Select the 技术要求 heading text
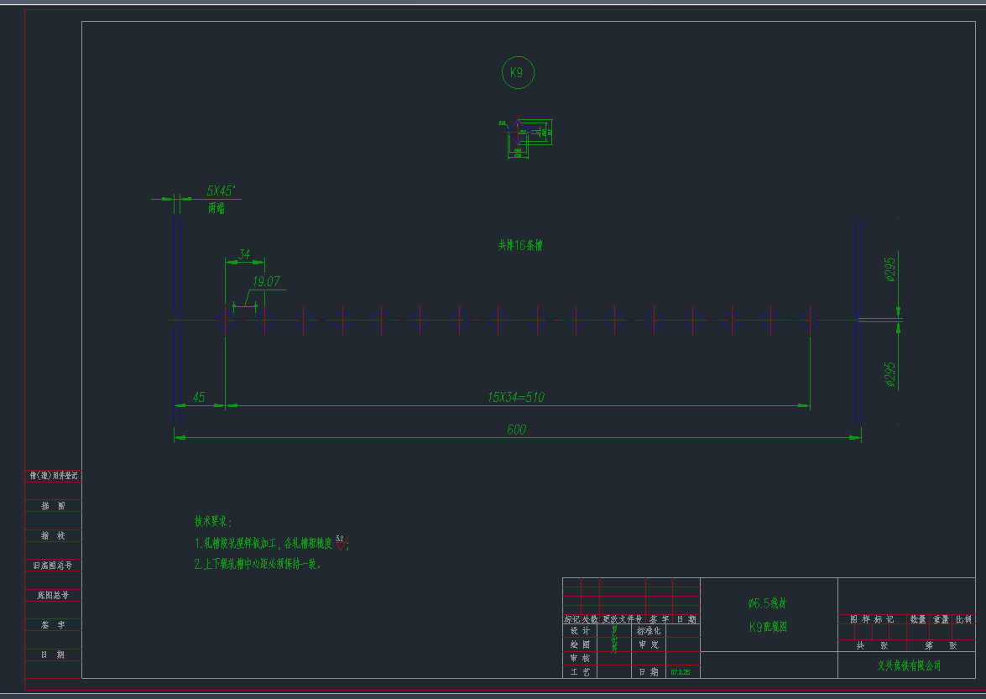 point(213,522)
